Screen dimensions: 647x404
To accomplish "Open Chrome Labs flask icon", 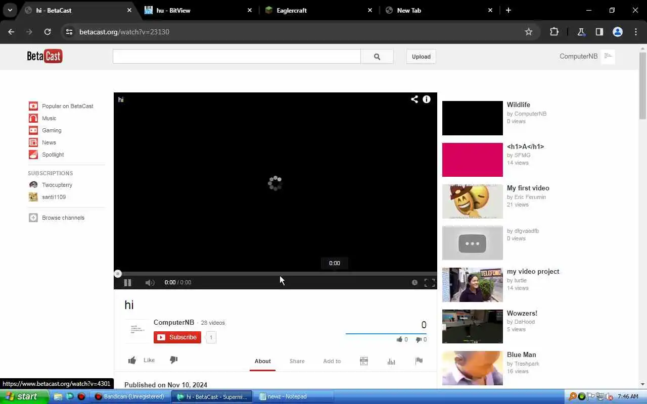I will 581,32.
